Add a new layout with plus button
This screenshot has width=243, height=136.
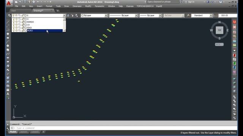(44, 132)
